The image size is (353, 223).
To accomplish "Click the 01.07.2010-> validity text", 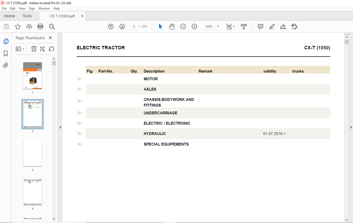I will pyautogui.click(x=274, y=134).
